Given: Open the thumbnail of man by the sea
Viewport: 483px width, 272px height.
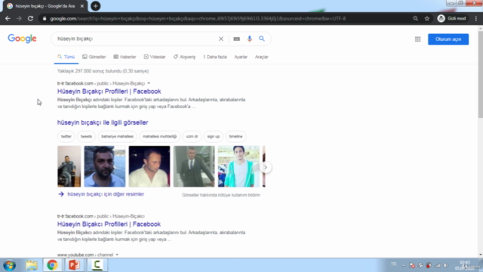Looking at the screenshot, I should pyautogui.click(x=105, y=166).
